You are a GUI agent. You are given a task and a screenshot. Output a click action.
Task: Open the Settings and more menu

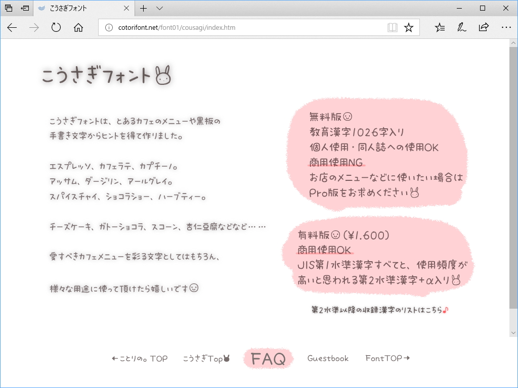[x=506, y=27]
